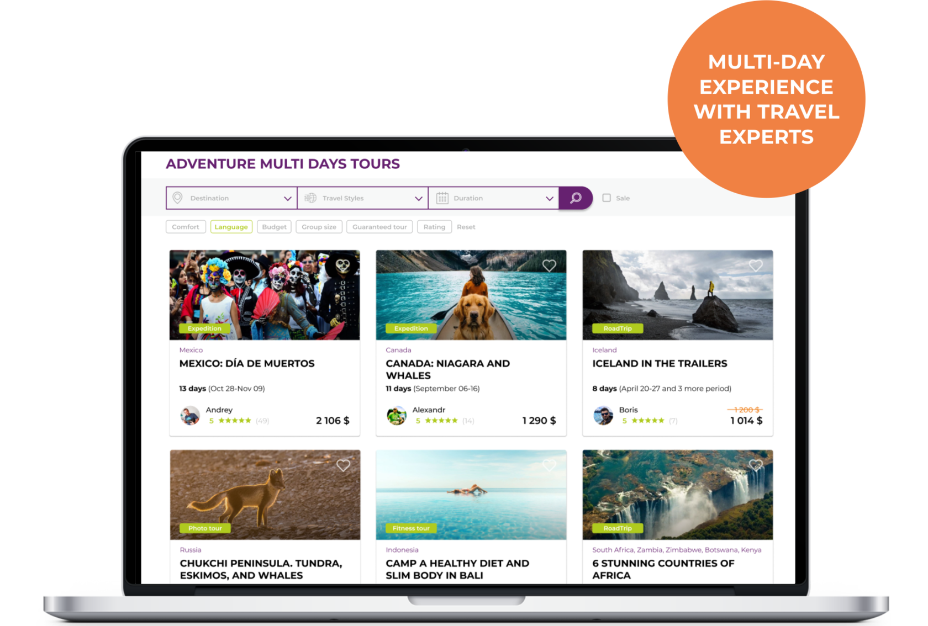Click Boris's guide avatar
928x626 pixels.
(603, 415)
